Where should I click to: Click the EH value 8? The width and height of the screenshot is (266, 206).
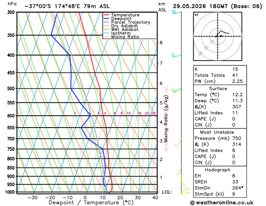click(233, 176)
